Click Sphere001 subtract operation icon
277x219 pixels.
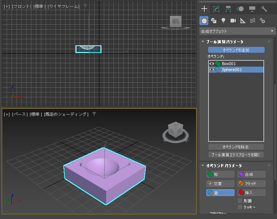(218, 70)
